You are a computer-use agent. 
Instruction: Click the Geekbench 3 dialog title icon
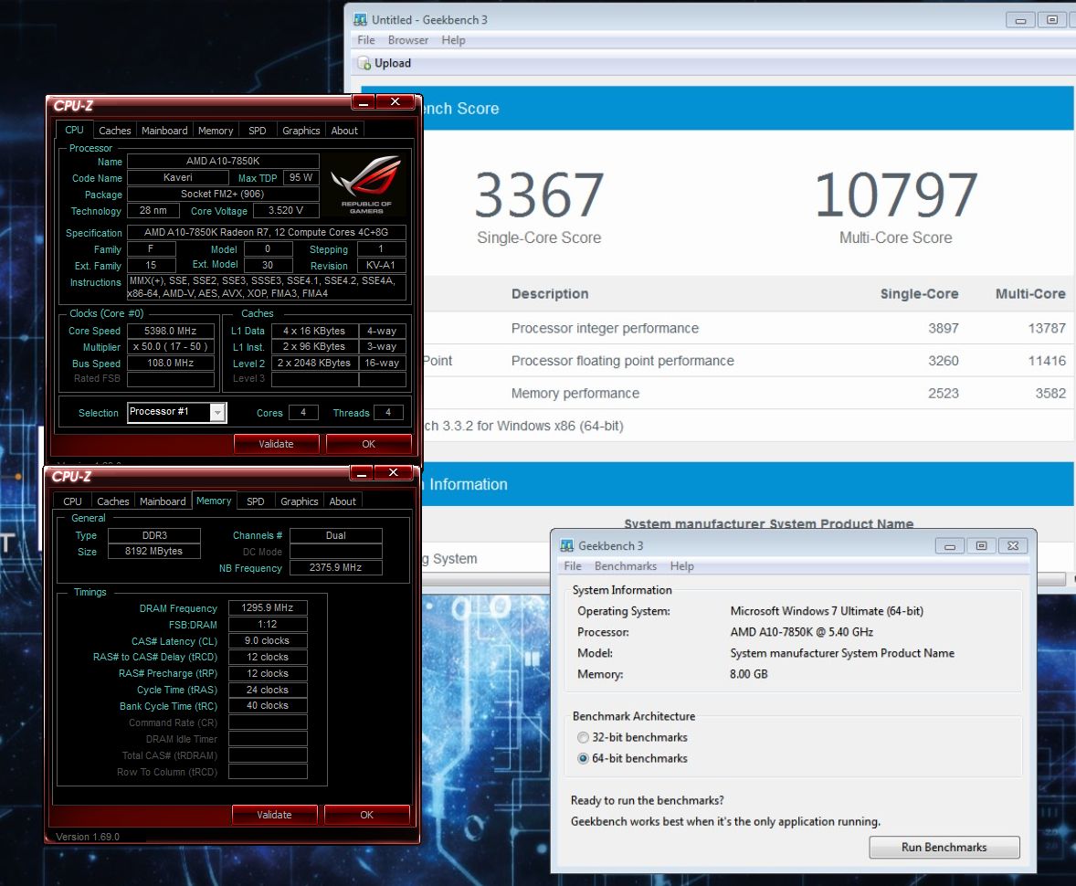(567, 545)
